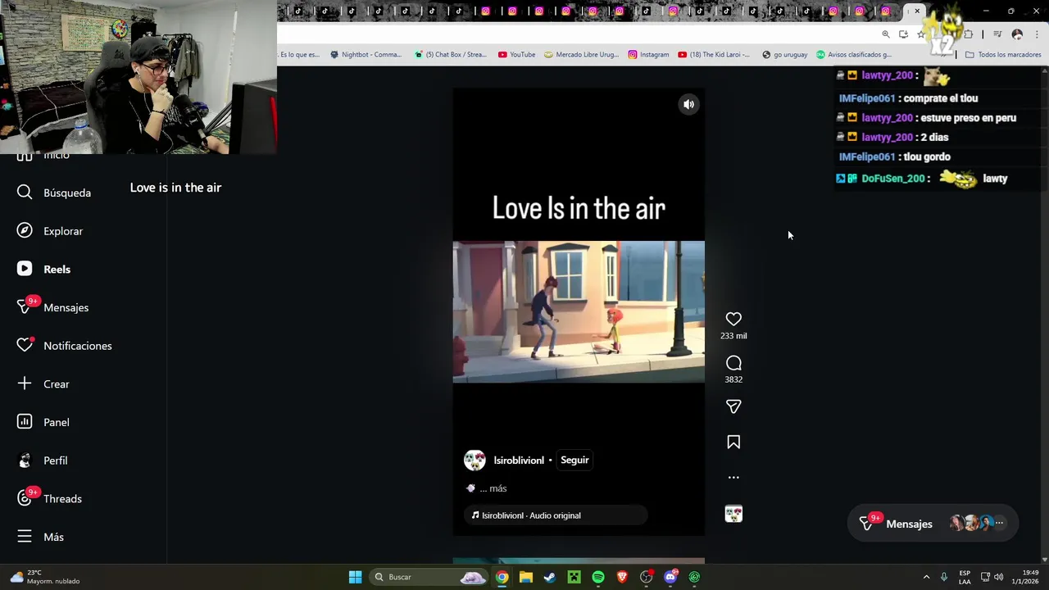Expand Todos los marcadores folder
Image resolution: width=1049 pixels, height=590 pixels.
[1002, 55]
